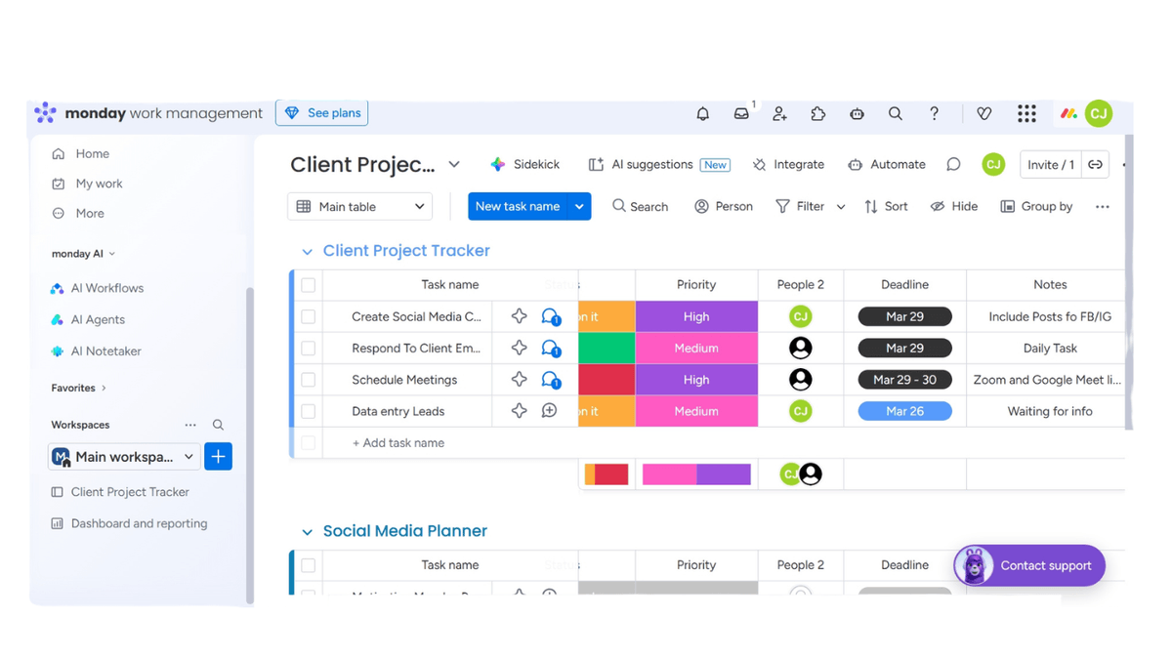The height and width of the screenshot is (659, 1172).
Task: Click the Contact support button
Action: (1029, 566)
